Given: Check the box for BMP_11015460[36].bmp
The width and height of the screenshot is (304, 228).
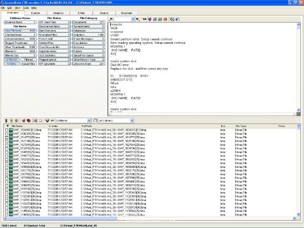Looking at the screenshot, I should [7, 193].
